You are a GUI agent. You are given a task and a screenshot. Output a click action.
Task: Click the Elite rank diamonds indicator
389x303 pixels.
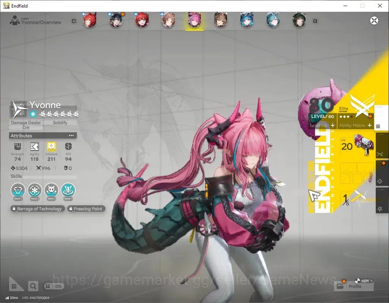(x=346, y=117)
